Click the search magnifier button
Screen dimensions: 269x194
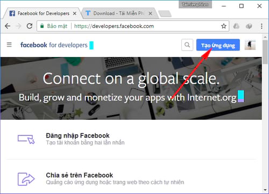(x=187, y=45)
